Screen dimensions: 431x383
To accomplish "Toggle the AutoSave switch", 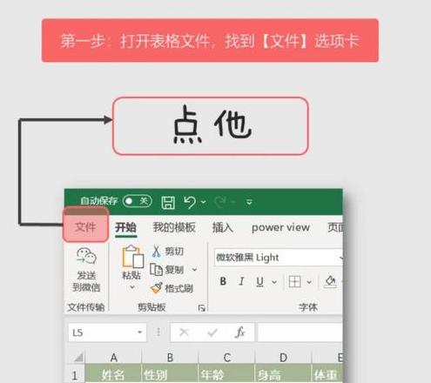I will [137, 201].
